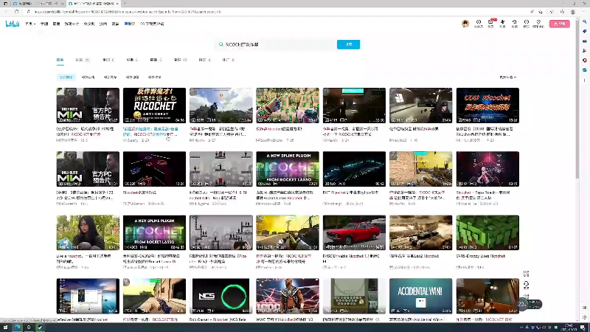The image size is (590, 332).
Task: Open the blue-text title under Anti-Cheat video
Action: tap(150, 131)
